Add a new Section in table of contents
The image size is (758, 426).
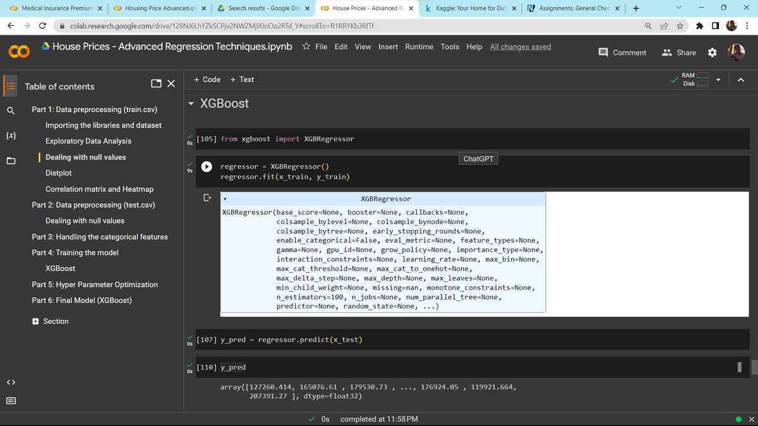coord(51,321)
